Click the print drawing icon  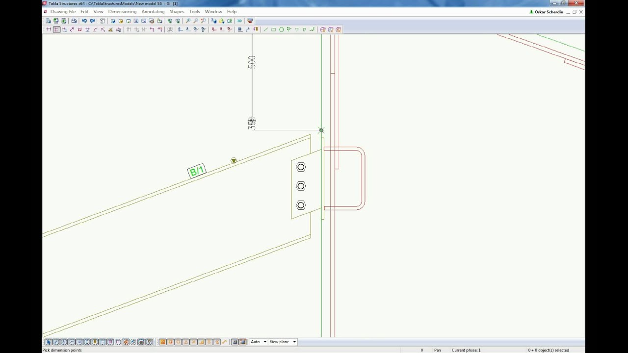click(x=74, y=21)
